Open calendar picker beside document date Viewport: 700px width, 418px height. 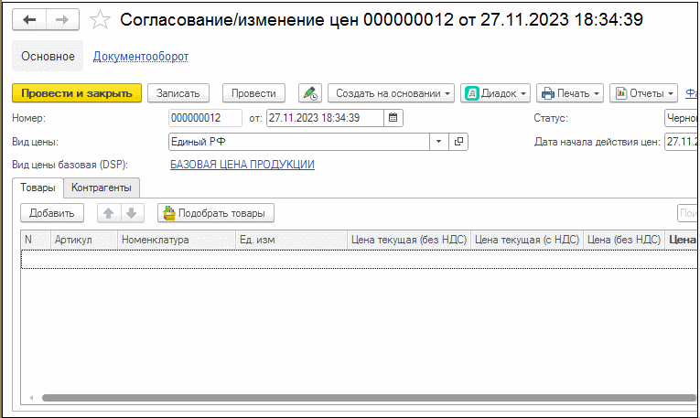click(393, 118)
